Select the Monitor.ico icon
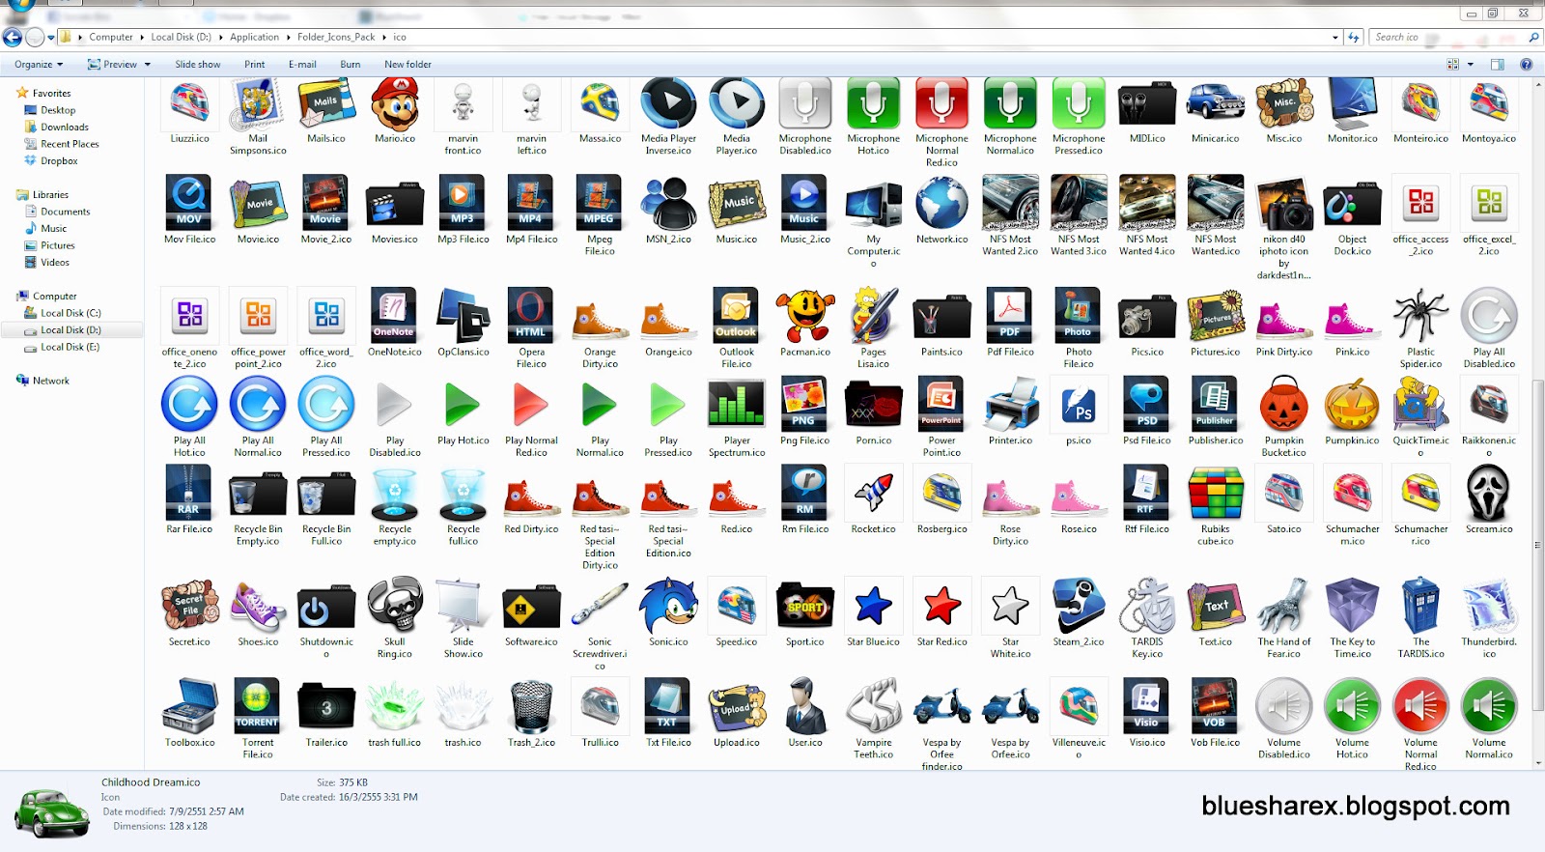1545x852 pixels. 1352,102
